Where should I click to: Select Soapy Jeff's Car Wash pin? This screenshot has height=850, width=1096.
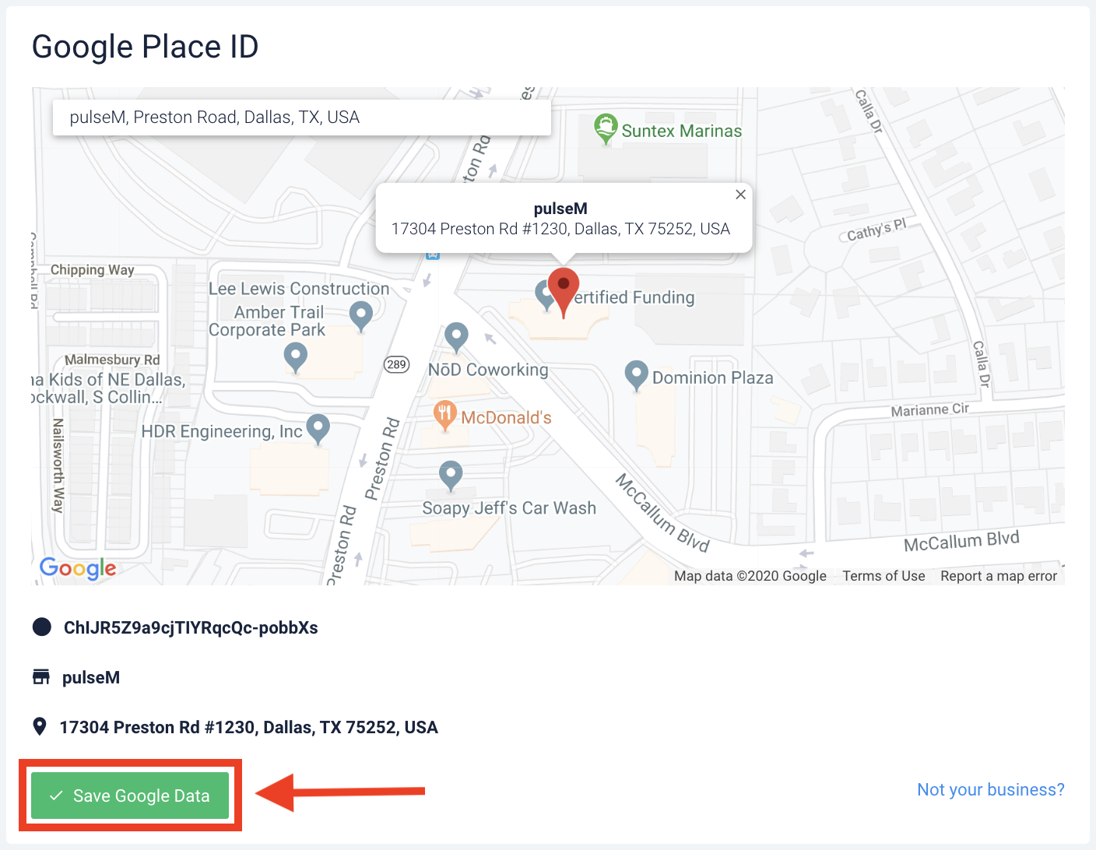[451, 474]
